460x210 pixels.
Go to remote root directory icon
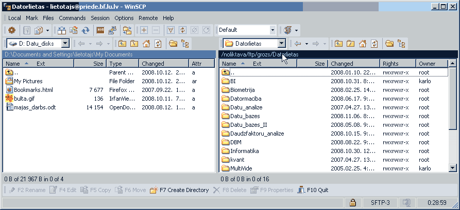pos(351,44)
